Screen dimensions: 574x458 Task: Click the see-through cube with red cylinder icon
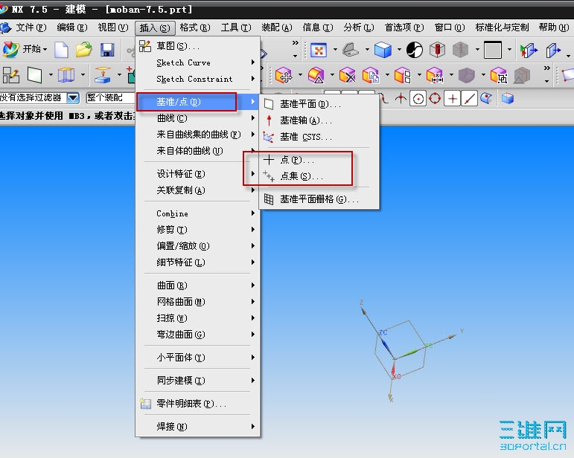[x=437, y=50]
